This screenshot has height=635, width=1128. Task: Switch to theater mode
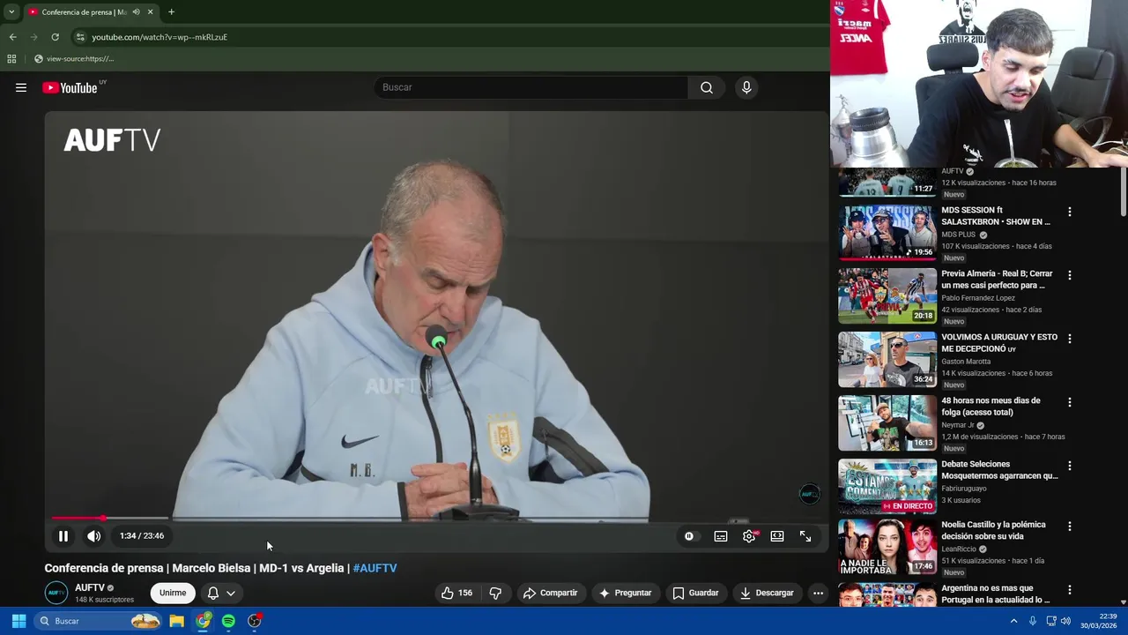tap(777, 536)
